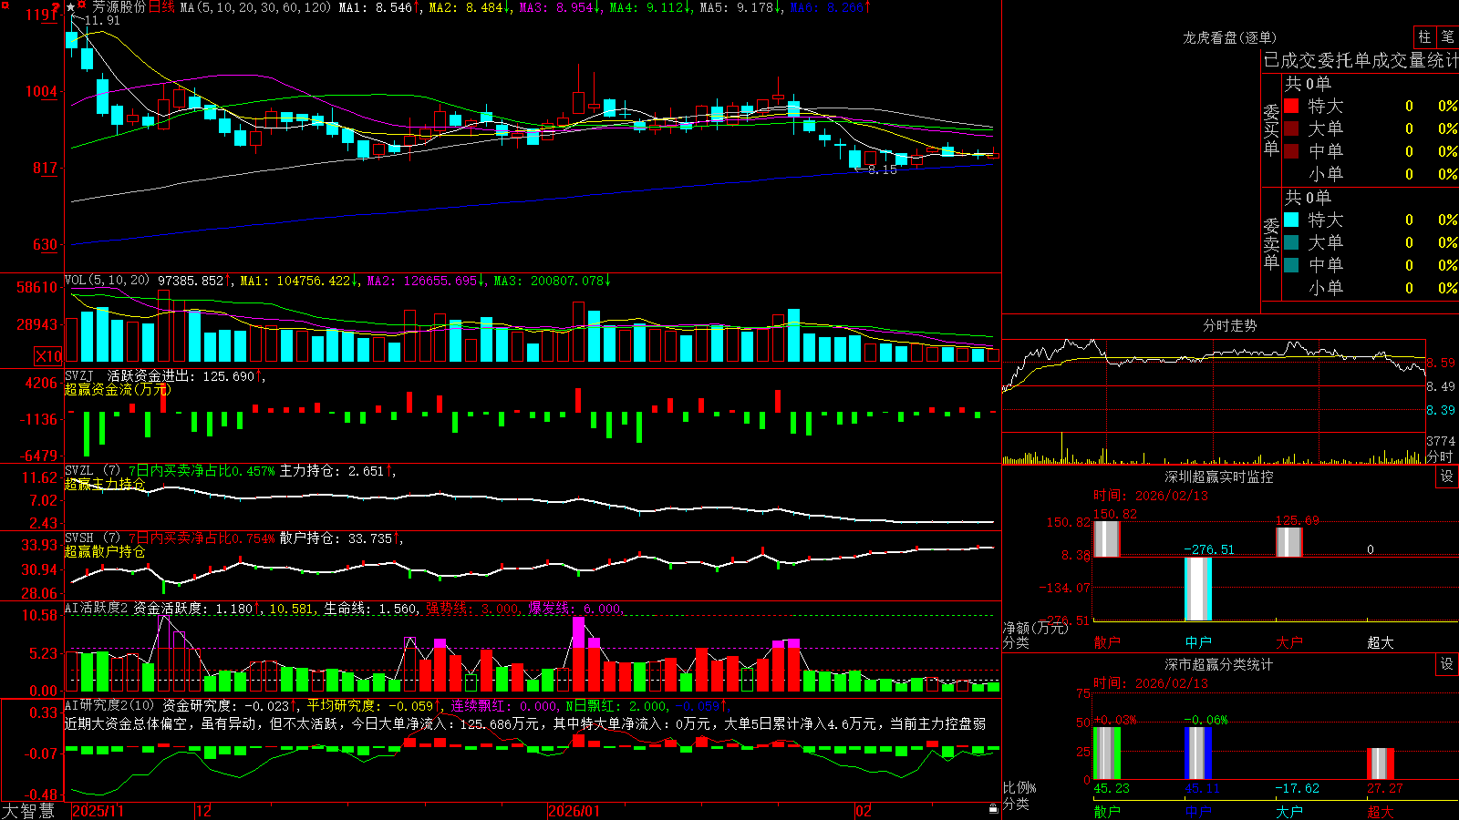The image size is (1459, 820).
Task: Click the SVZJ indicator label
Action: point(79,375)
